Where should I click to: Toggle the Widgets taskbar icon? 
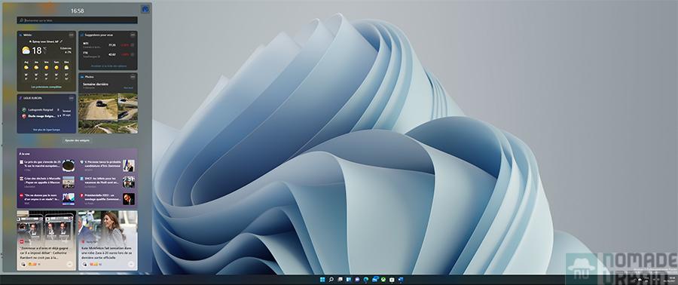coord(349,280)
